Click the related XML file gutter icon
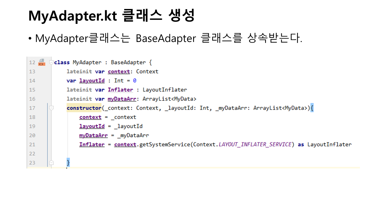 pos(42,62)
